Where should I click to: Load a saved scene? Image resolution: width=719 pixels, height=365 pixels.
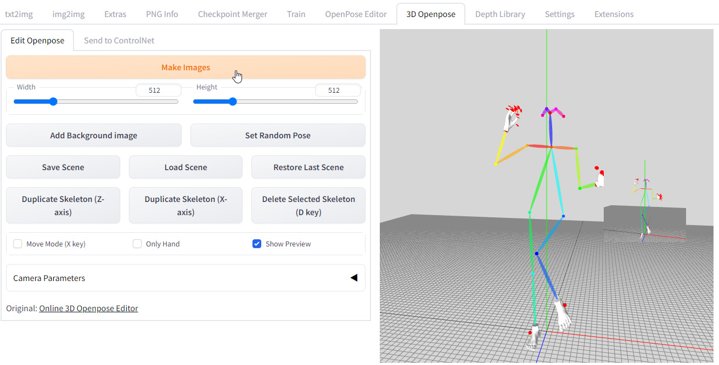(186, 167)
